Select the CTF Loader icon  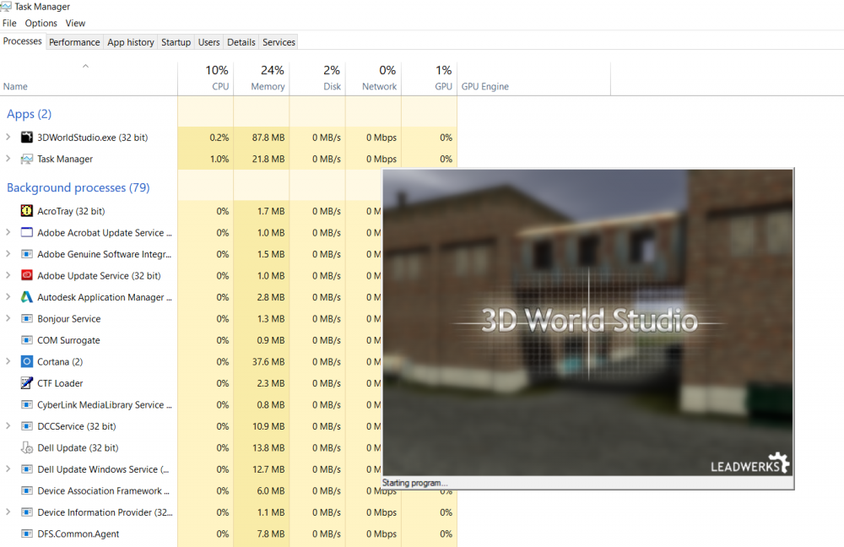click(26, 383)
